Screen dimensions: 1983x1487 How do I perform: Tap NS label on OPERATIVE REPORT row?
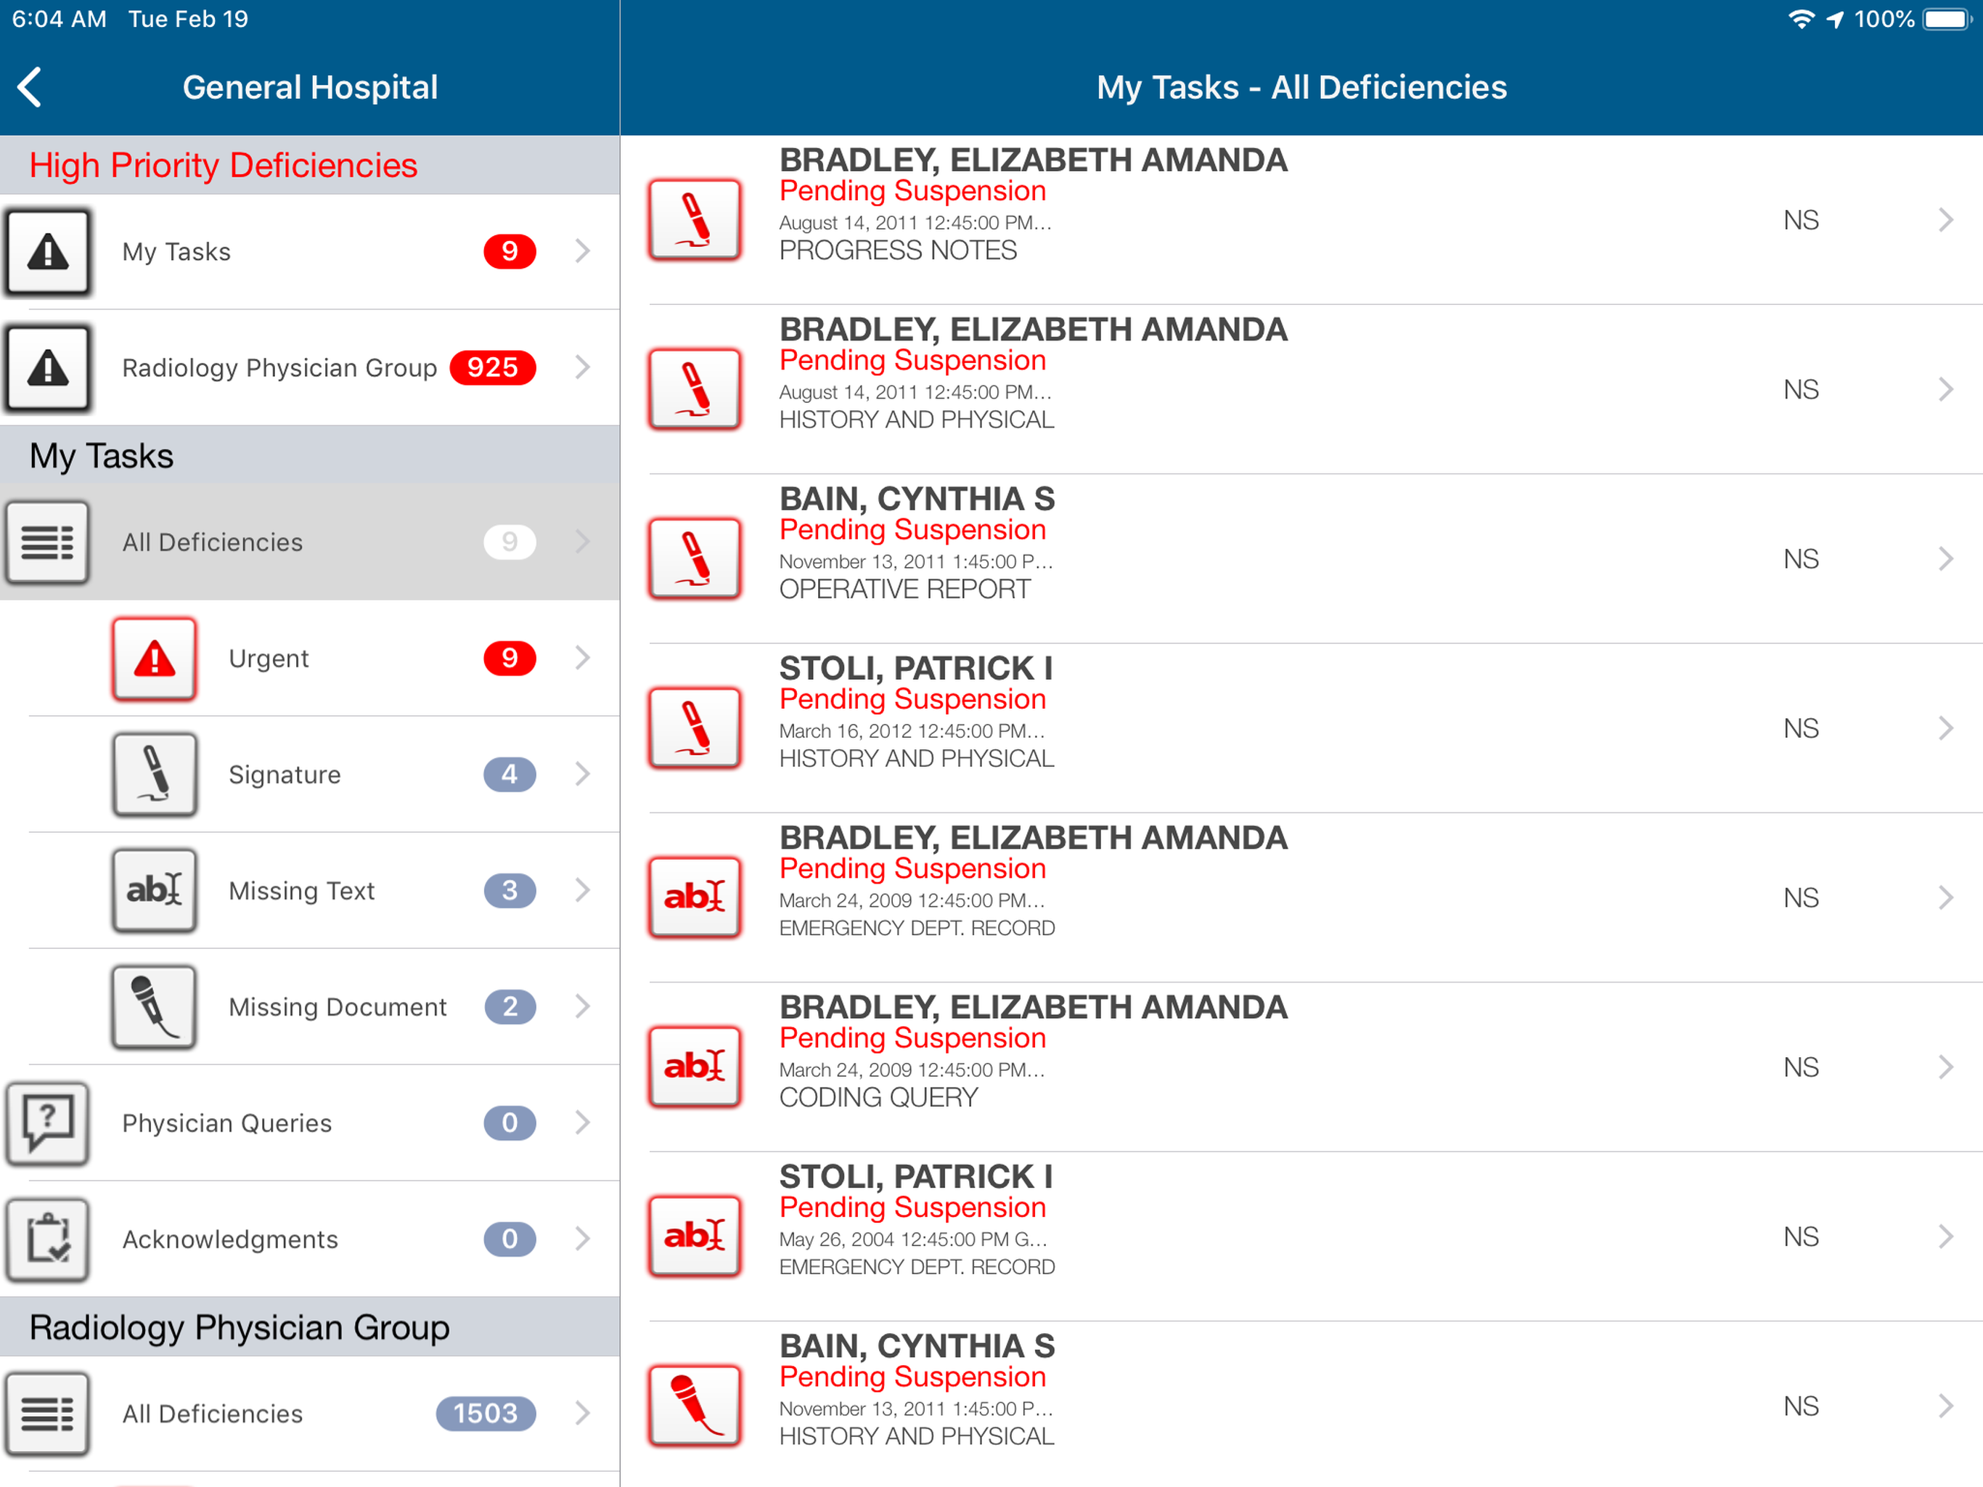pos(1800,559)
